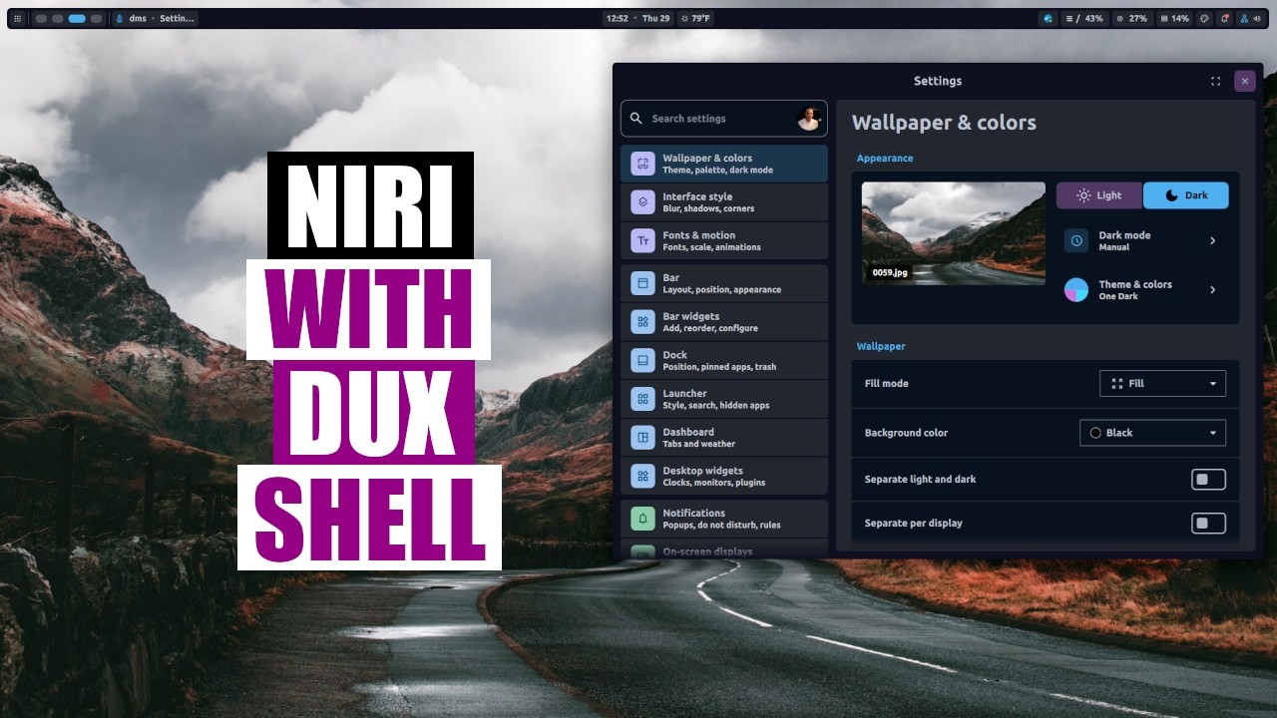Click the Thu 29 date in top bar
The height and width of the screenshot is (718, 1277).
tap(655, 18)
